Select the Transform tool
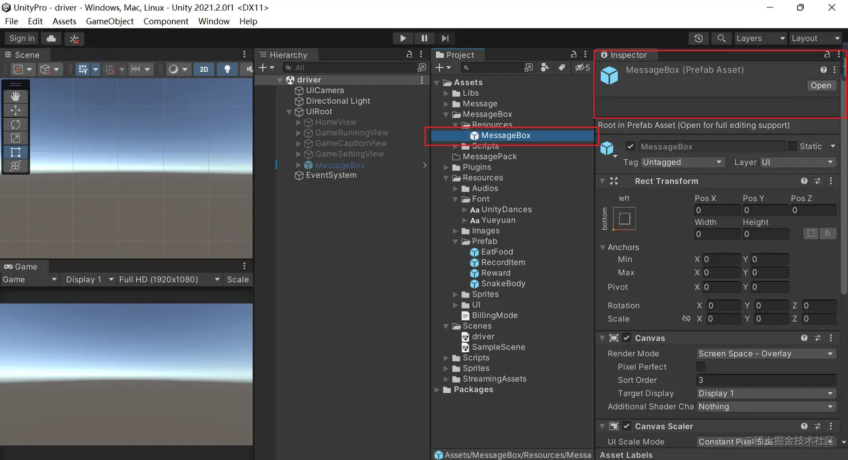Screen dimensions: 848x460 tap(15, 166)
